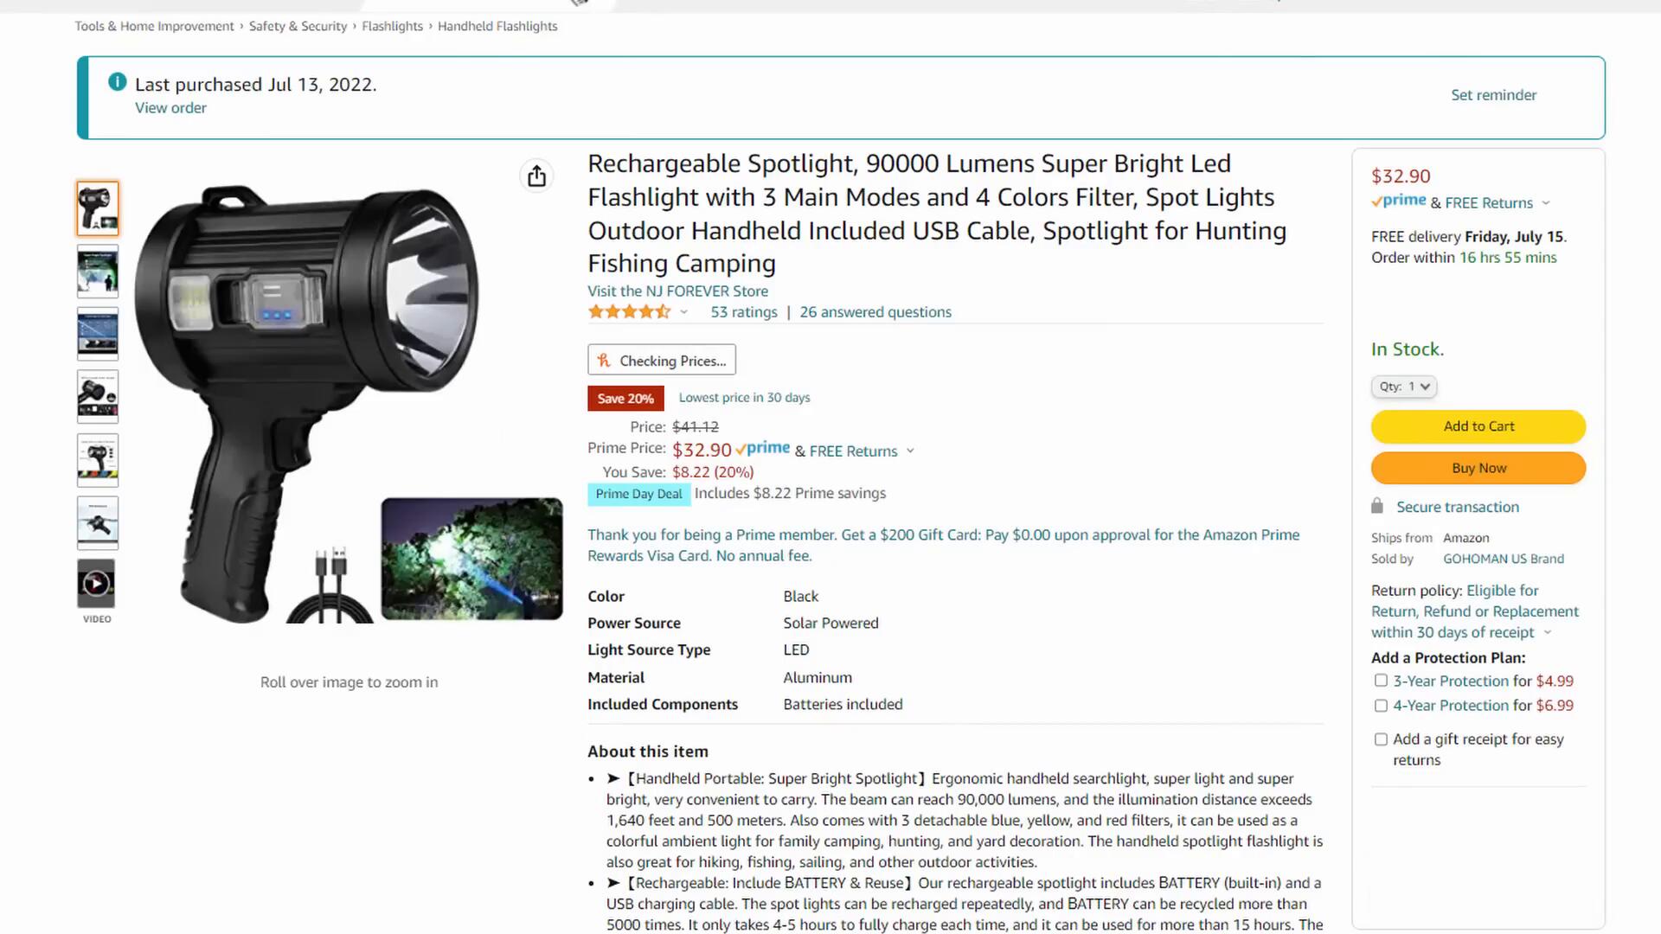1661x934 pixels.
Task: Open the Flashlights breadcrumb category
Action: tap(392, 26)
